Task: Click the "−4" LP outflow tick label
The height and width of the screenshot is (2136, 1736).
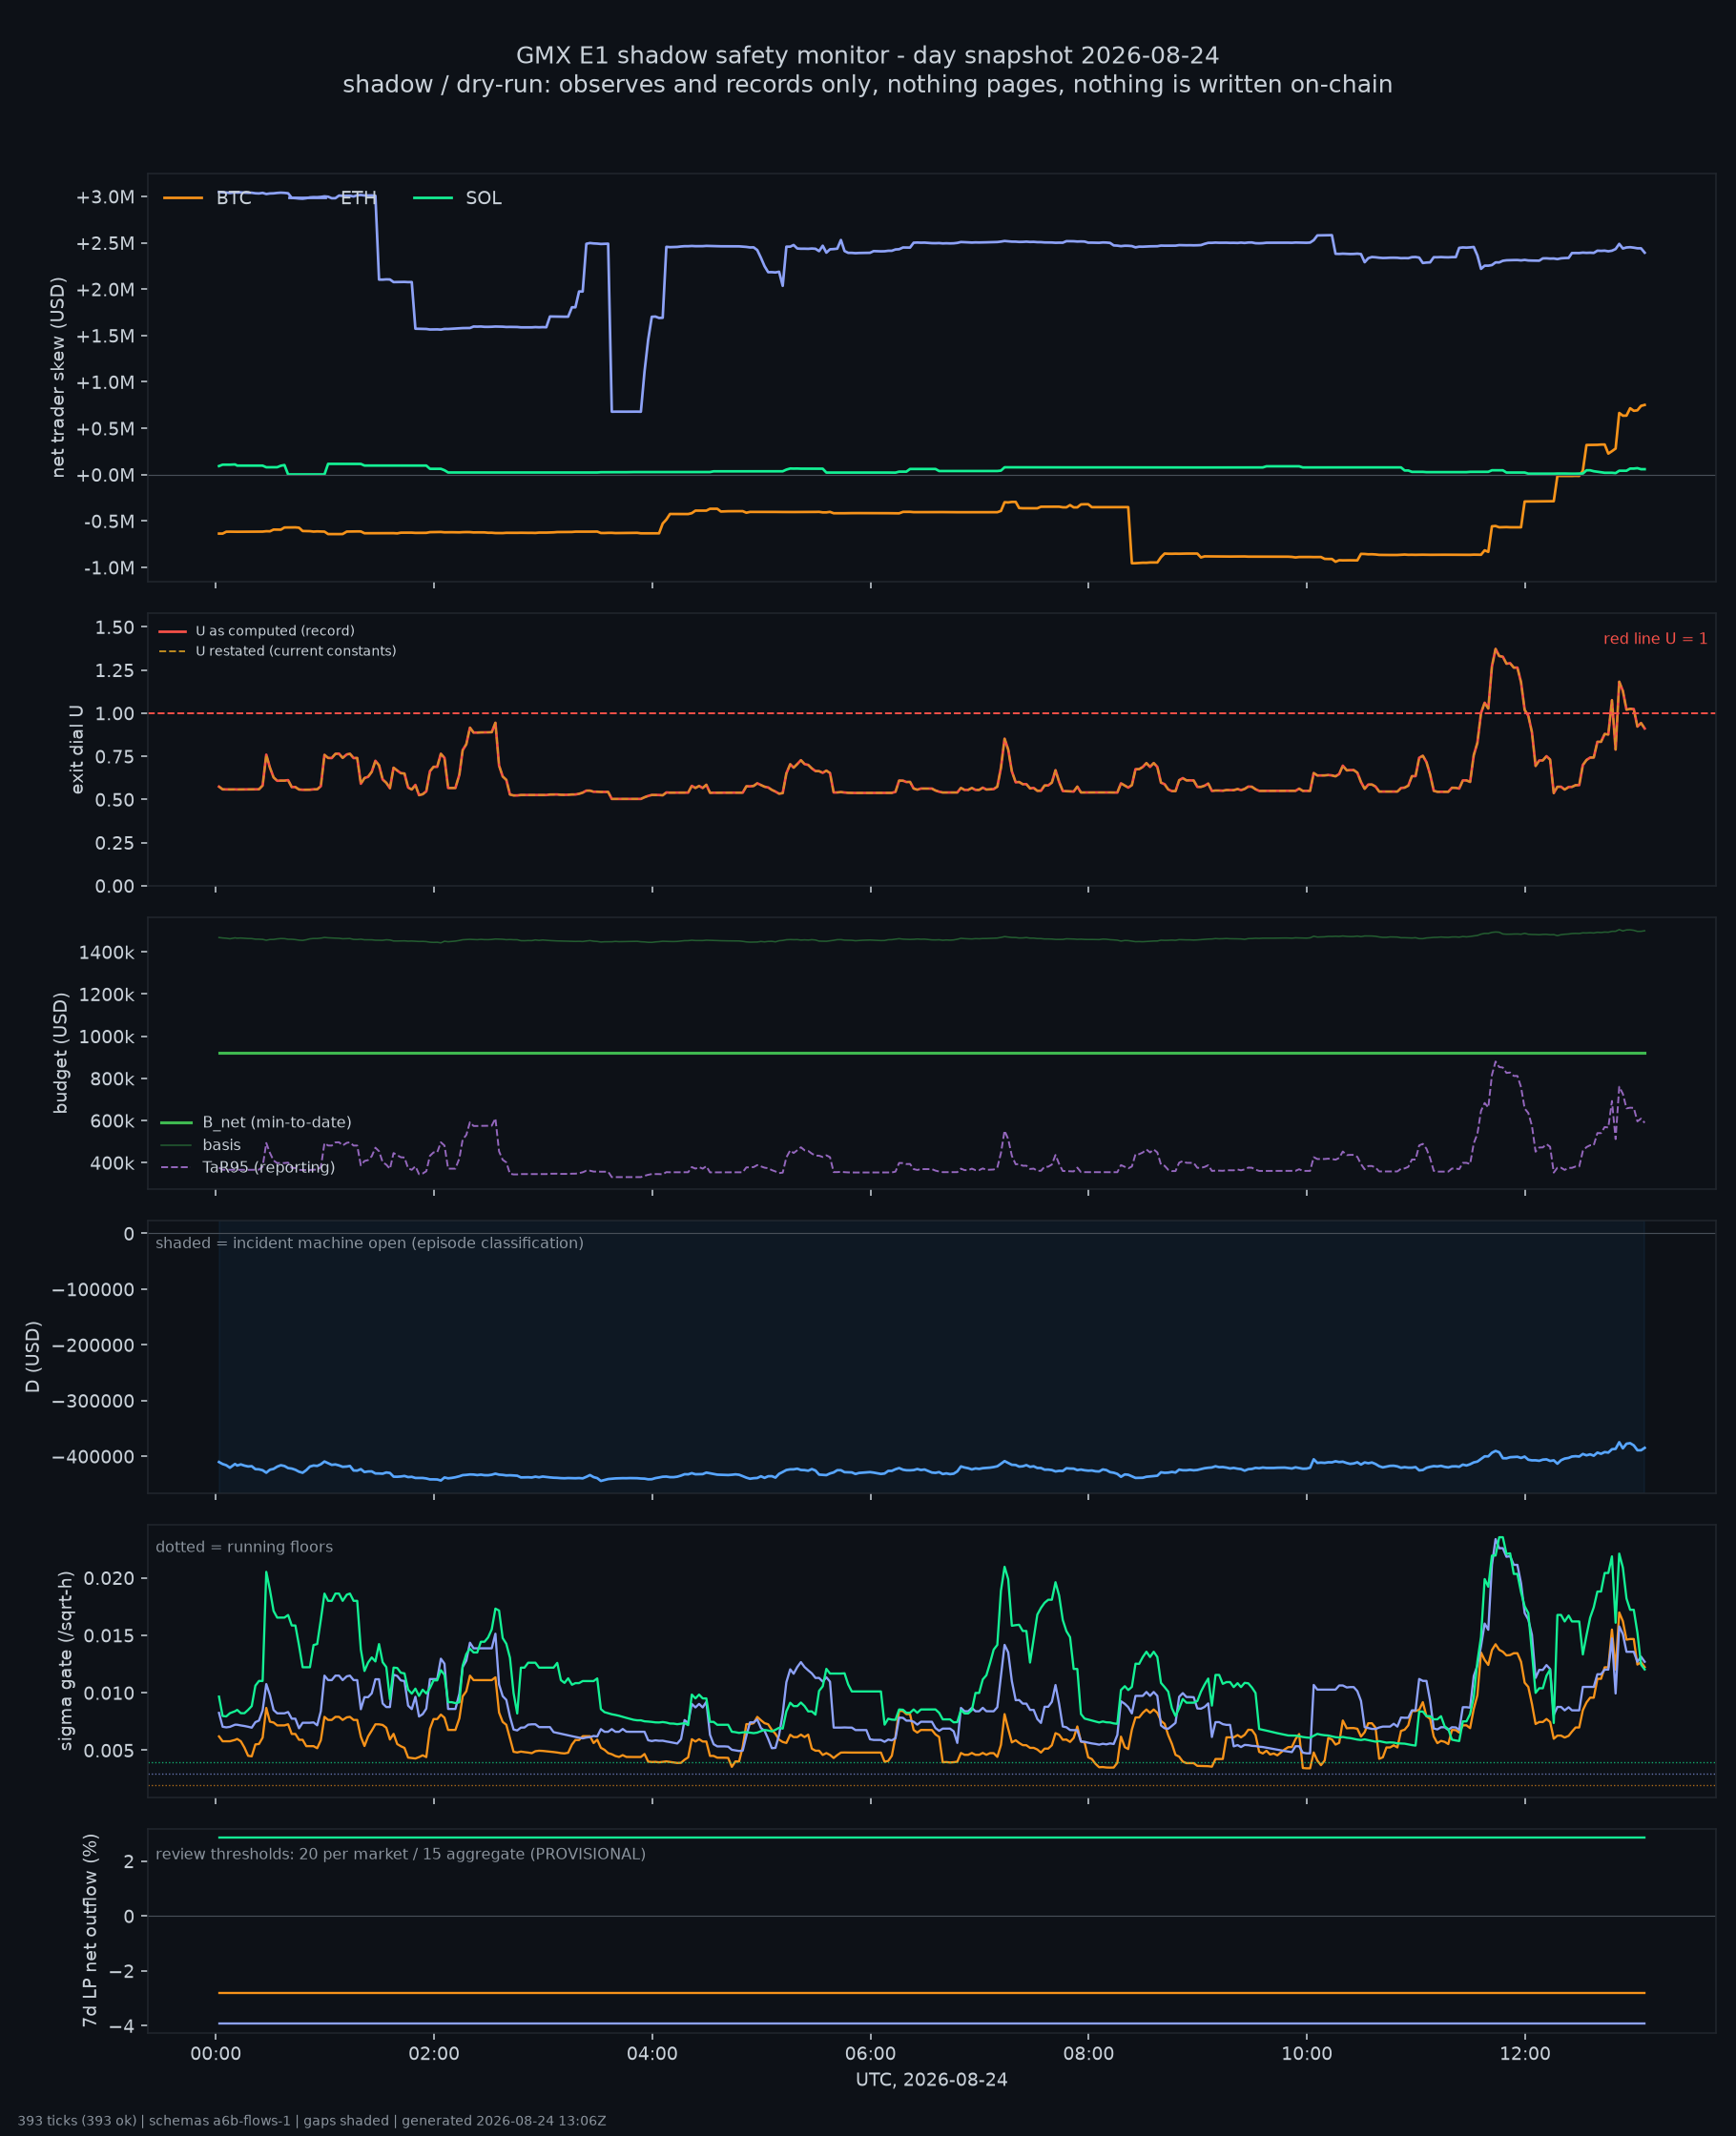Action: pyautogui.click(x=121, y=2026)
